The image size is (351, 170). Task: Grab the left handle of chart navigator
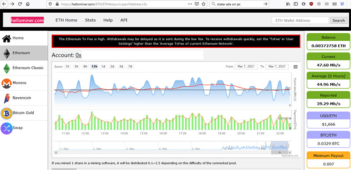[271, 146]
